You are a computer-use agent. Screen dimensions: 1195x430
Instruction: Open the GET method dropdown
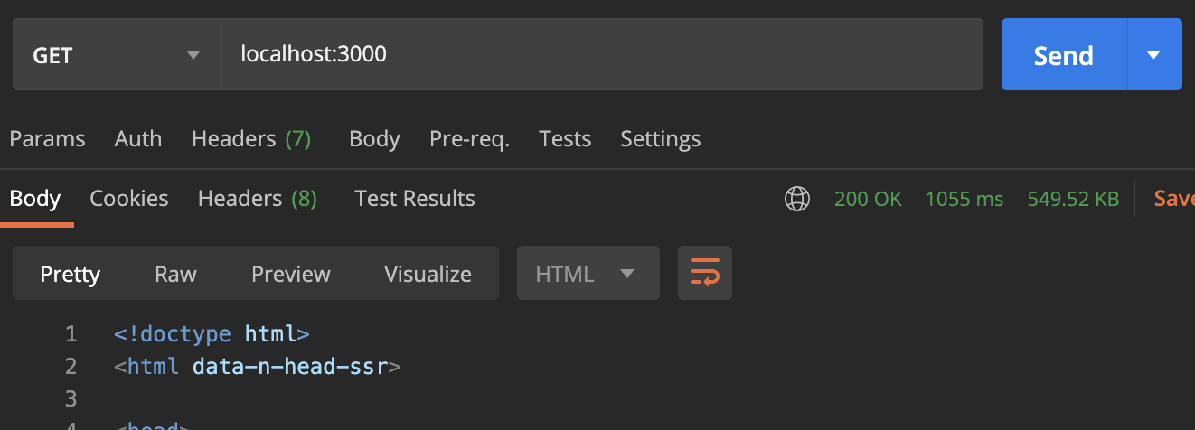(x=117, y=55)
